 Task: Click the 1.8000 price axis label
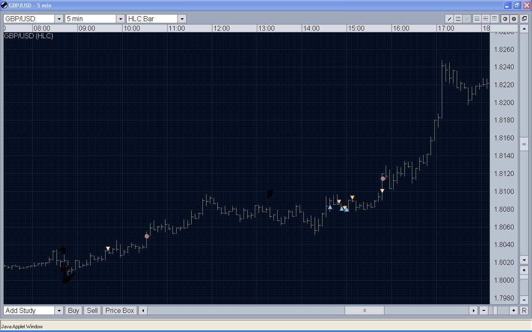point(504,281)
